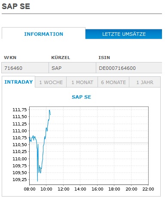Image resolution: width=168 pixels, height=197 pixels.
Task: Click the SAP SE page heading
Action: pos(16,6)
